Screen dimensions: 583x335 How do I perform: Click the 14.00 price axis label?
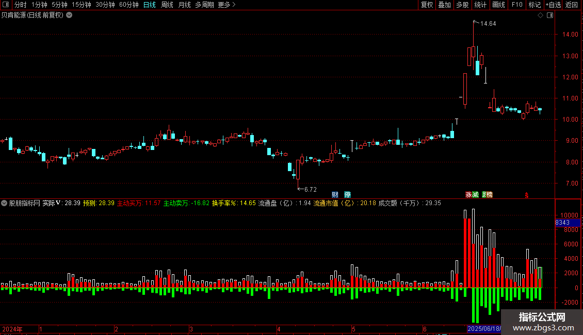pyautogui.click(x=570, y=35)
